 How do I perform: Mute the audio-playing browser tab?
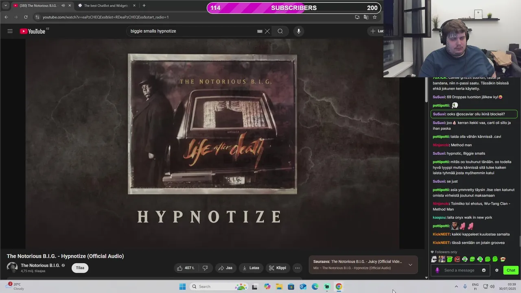point(63,6)
